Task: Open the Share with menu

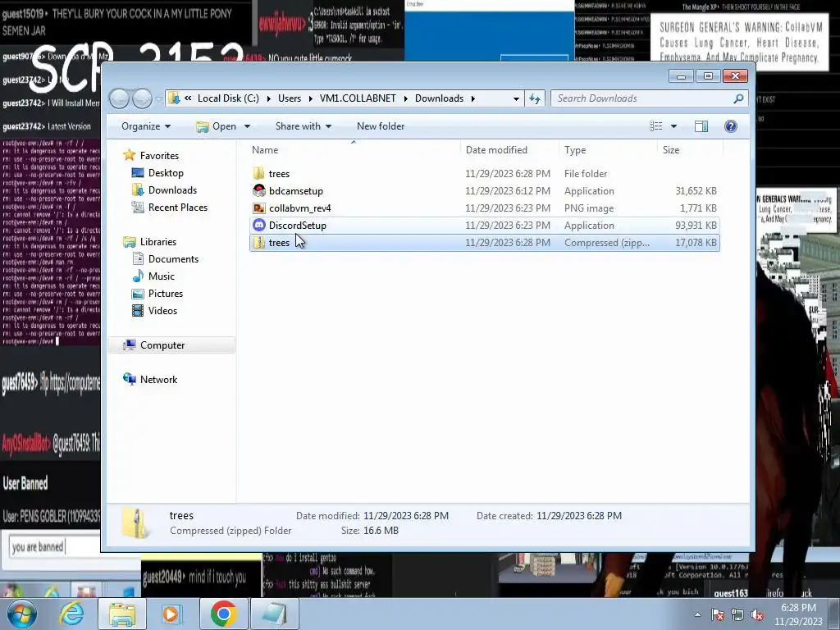Action: pyautogui.click(x=304, y=126)
